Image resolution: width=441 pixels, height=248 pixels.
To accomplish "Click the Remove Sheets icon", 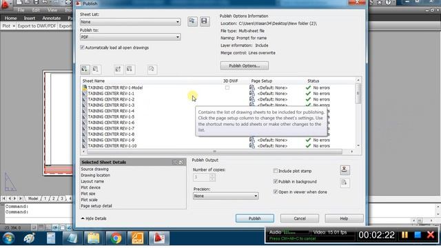I will coord(96,69).
